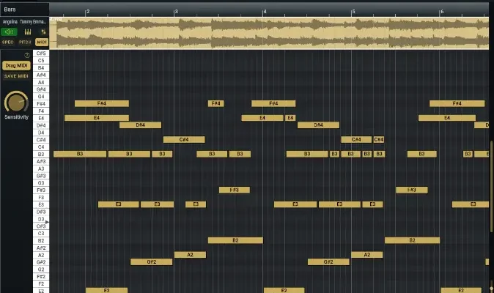Viewport: 494px width, 293px height.
Task: Click bar 5 marker on the ruler
Action: tap(352, 12)
